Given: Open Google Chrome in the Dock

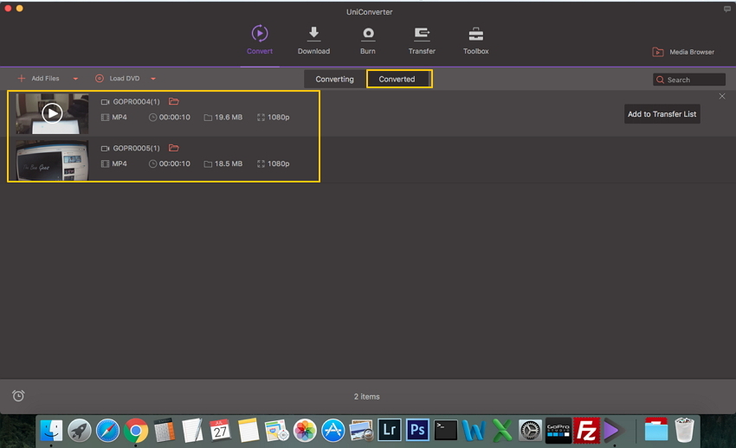Looking at the screenshot, I should point(136,430).
